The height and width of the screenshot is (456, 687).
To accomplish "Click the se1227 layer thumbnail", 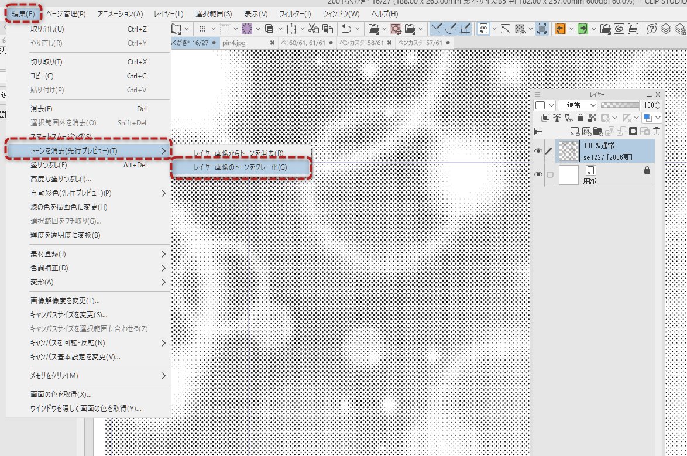I will tap(569, 151).
